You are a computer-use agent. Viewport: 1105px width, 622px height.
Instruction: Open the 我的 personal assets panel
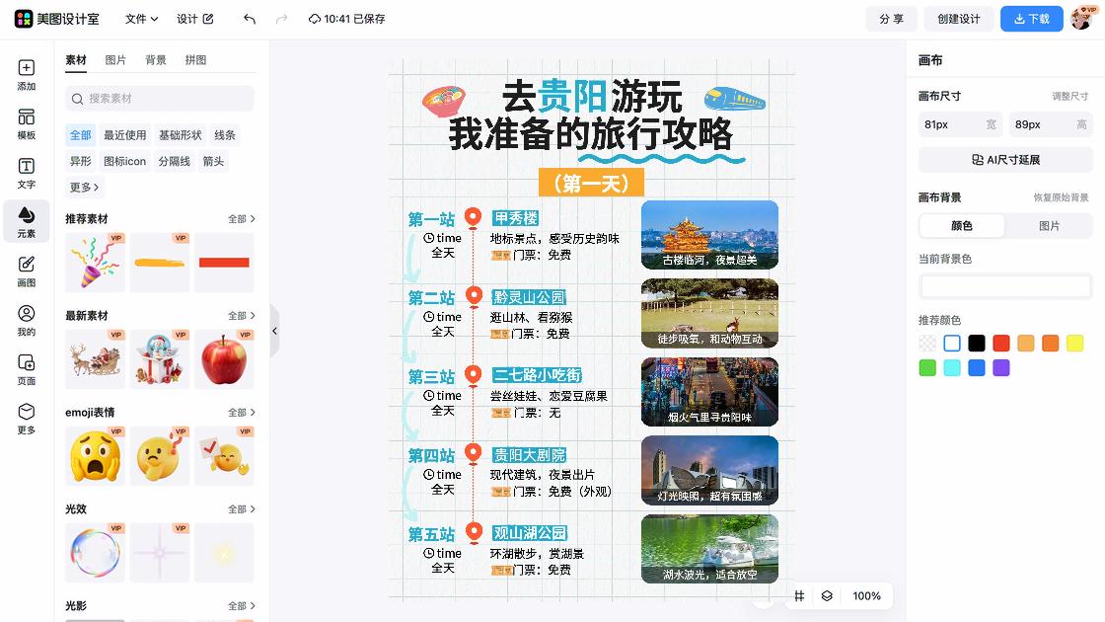click(26, 320)
